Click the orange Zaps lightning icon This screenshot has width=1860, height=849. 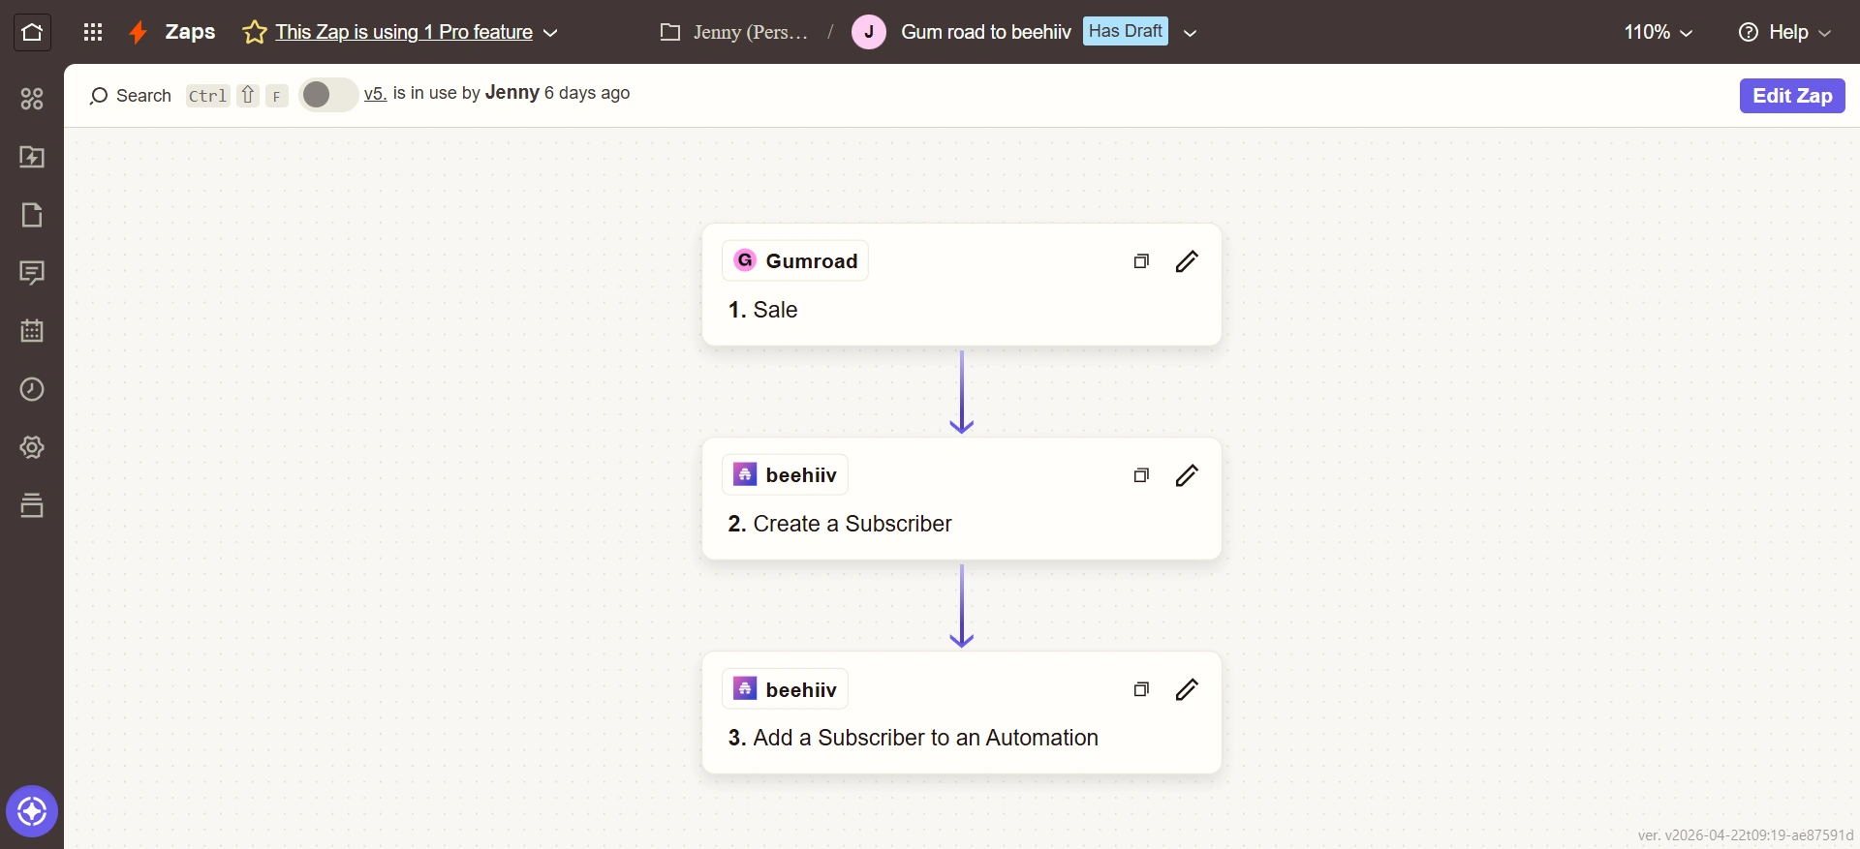[x=139, y=32]
